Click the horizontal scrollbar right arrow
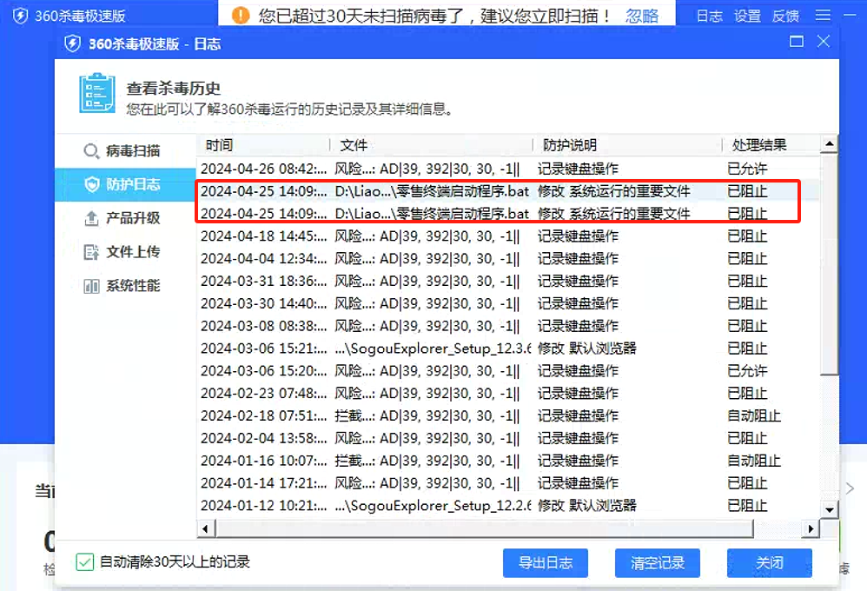Screen dimensions: 867x591 pyautogui.click(x=811, y=528)
